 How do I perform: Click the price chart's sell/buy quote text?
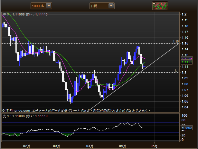tap(25, 15)
